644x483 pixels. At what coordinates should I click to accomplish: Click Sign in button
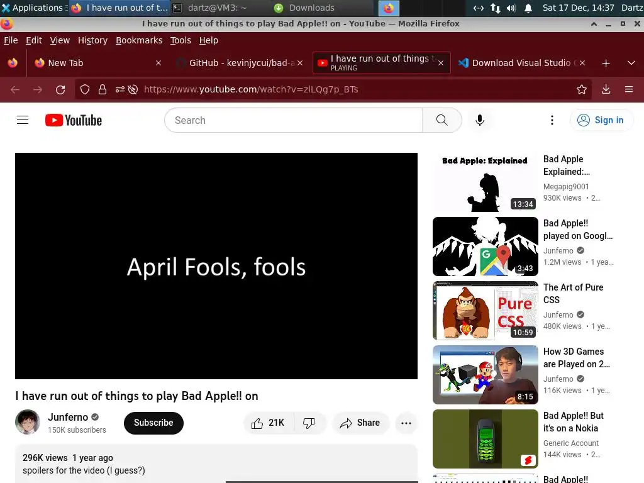coord(601,120)
